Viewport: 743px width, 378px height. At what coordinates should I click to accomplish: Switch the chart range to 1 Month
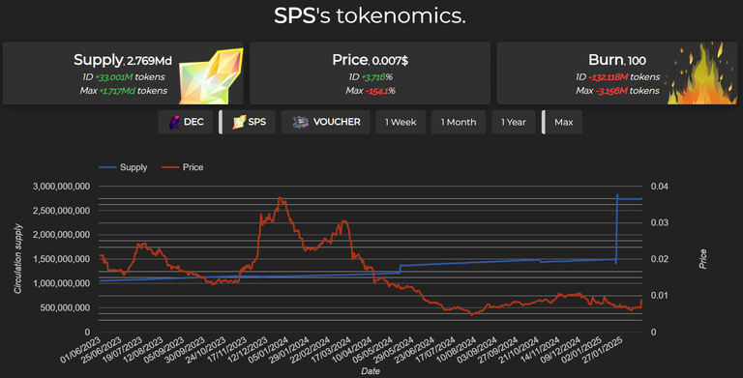[x=459, y=122]
